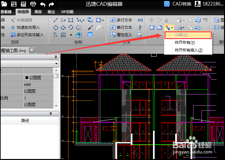Save drawing with floppy disk icon
This screenshot has width=225, height=160.
tap(14, 4)
